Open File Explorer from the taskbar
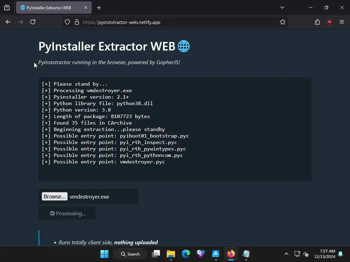 point(171,254)
